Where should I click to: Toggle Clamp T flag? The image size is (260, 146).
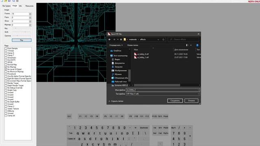point(6,56)
